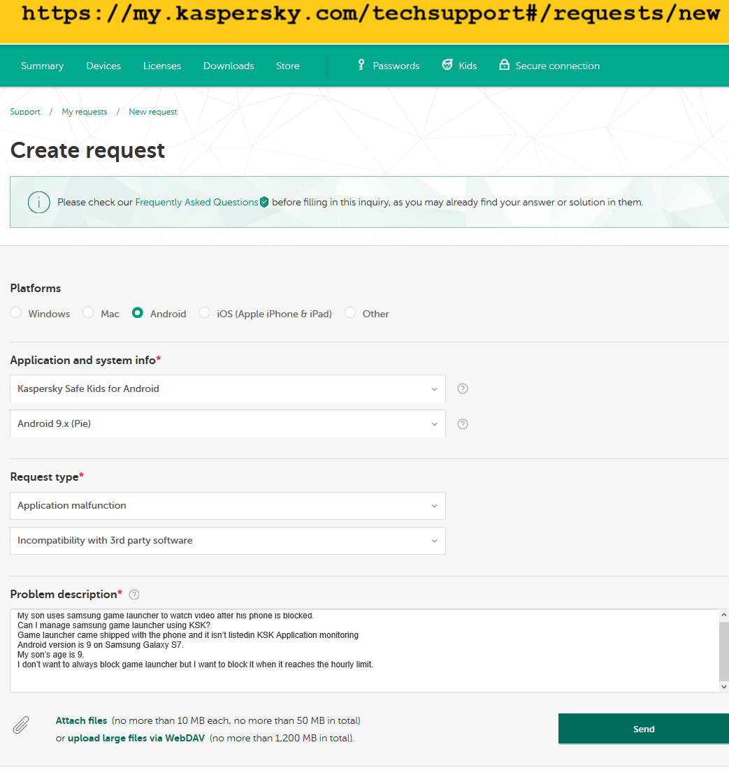Click the Create request heading
This screenshot has width=729, height=777.
(87, 150)
